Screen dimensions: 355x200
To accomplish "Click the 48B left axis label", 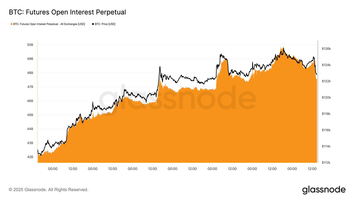I will point(30,73).
